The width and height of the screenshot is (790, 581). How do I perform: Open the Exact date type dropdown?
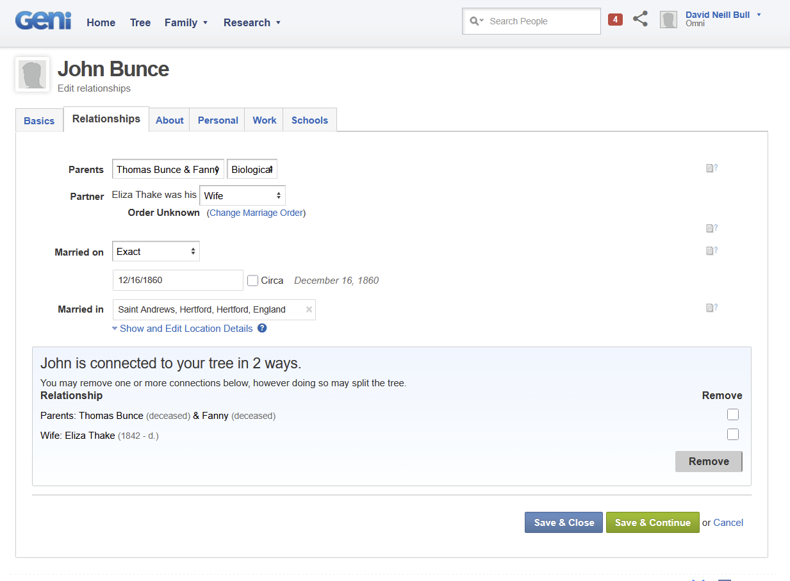tap(156, 251)
